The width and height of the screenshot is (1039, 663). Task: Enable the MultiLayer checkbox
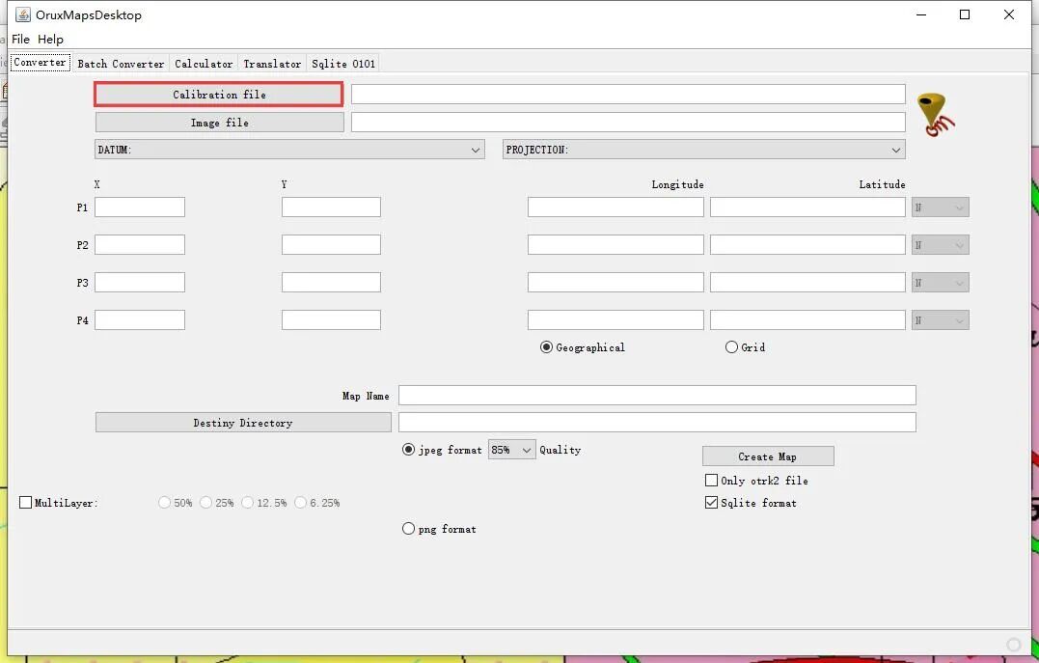pos(25,503)
